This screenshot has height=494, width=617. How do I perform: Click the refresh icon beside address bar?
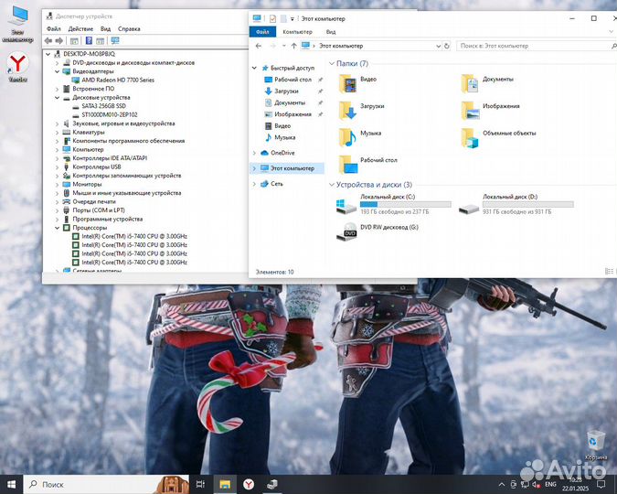(x=447, y=46)
